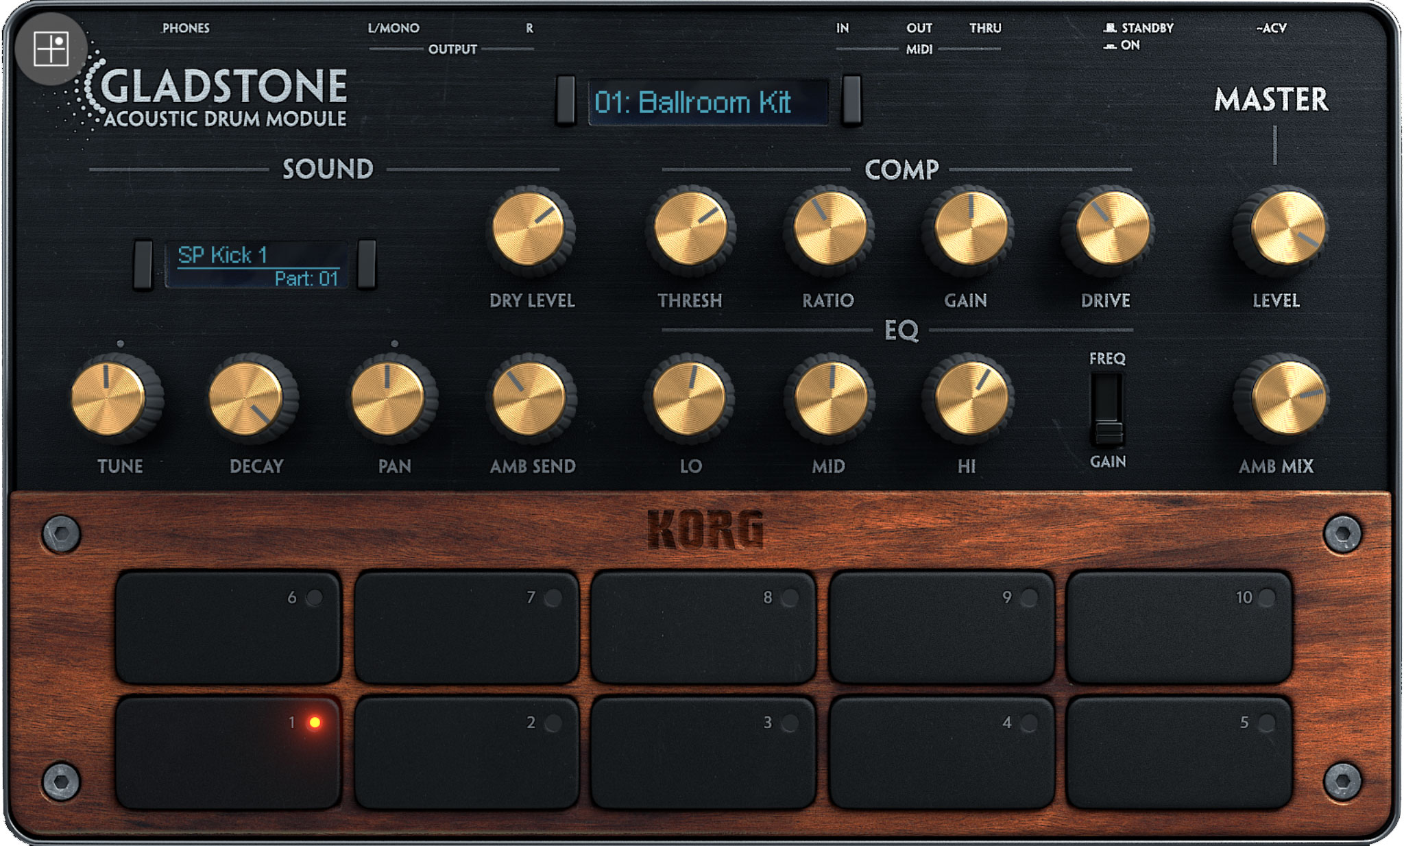The width and height of the screenshot is (1404, 846).
Task: Click the DRY LEVEL knob
Action: pos(530,230)
